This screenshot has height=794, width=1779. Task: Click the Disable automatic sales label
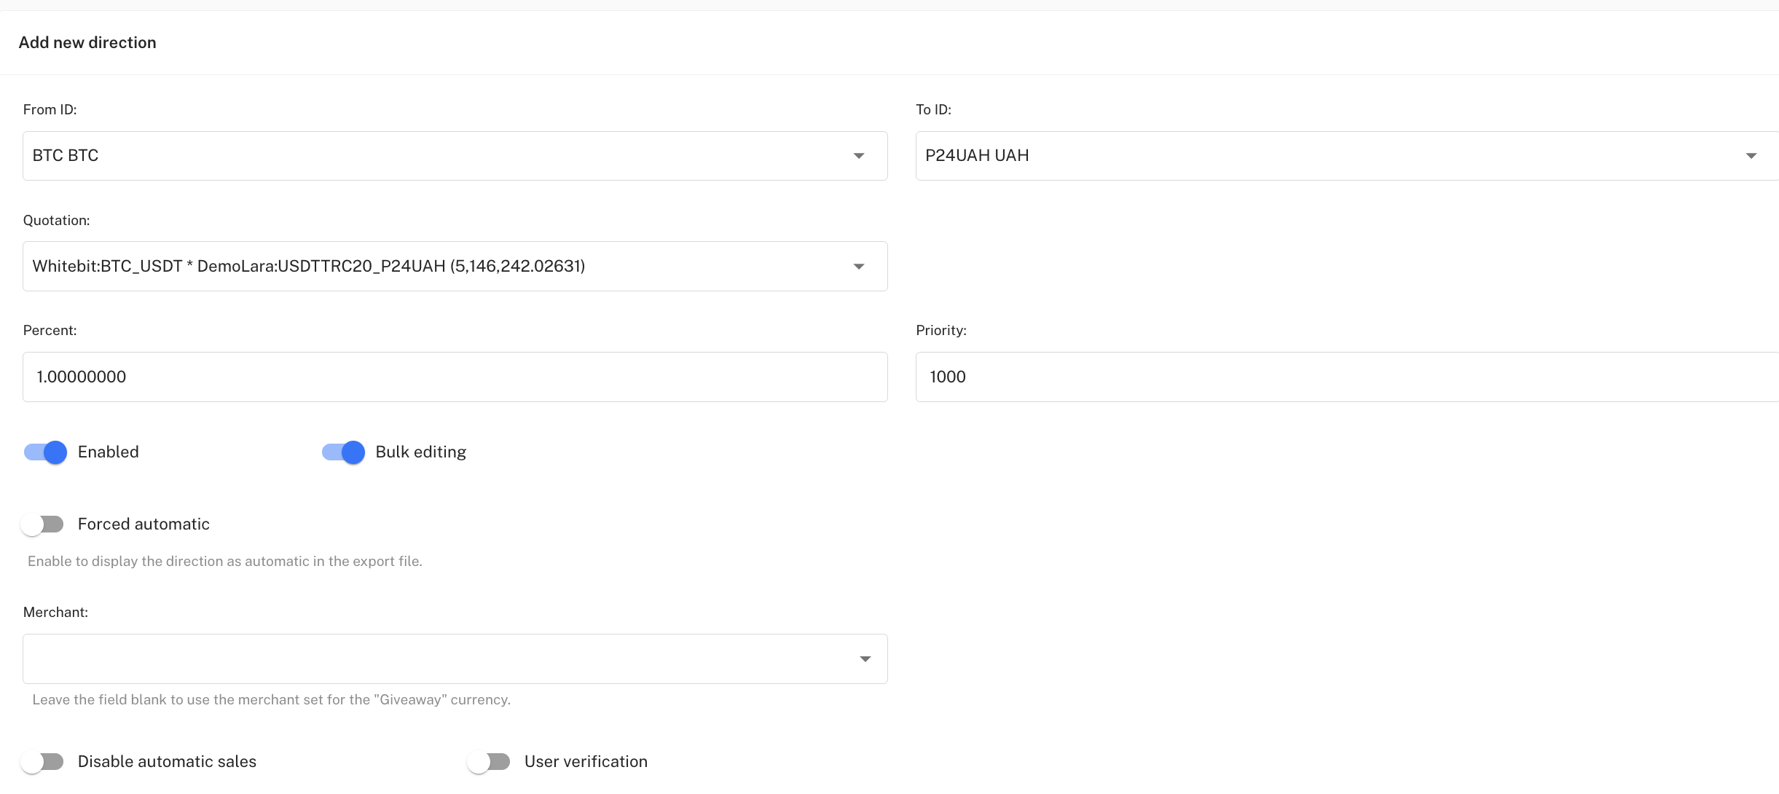coord(167,762)
